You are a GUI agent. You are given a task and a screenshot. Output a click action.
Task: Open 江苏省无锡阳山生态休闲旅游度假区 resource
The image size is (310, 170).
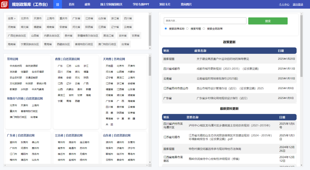pyautogui.click(x=230, y=137)
